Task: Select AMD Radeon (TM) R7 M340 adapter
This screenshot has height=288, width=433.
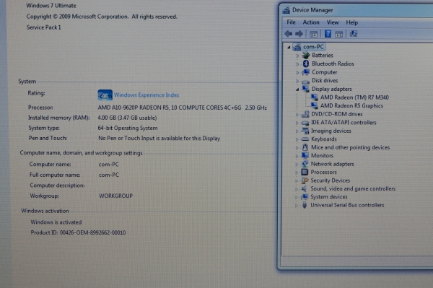Action: pyautogui.click(x=354, y=97)
